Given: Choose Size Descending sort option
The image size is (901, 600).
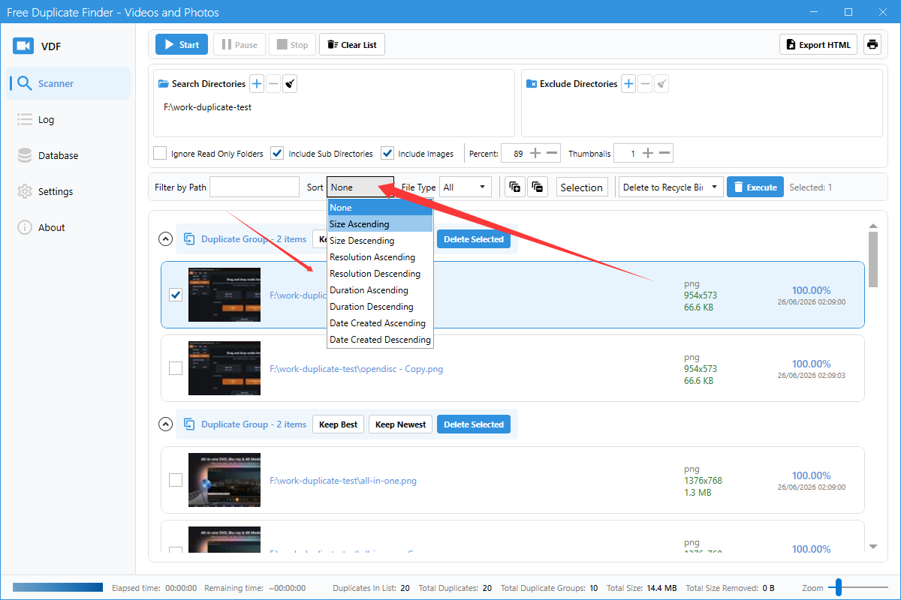Looking at the screenshot, I should tap(380, 241).
